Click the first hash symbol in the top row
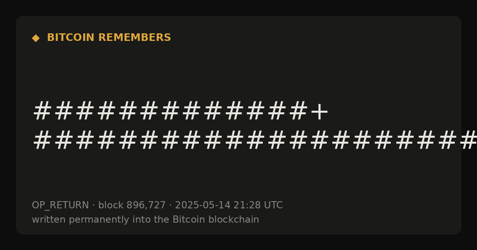Screen dimensions: 477x250 coord(43,111)
